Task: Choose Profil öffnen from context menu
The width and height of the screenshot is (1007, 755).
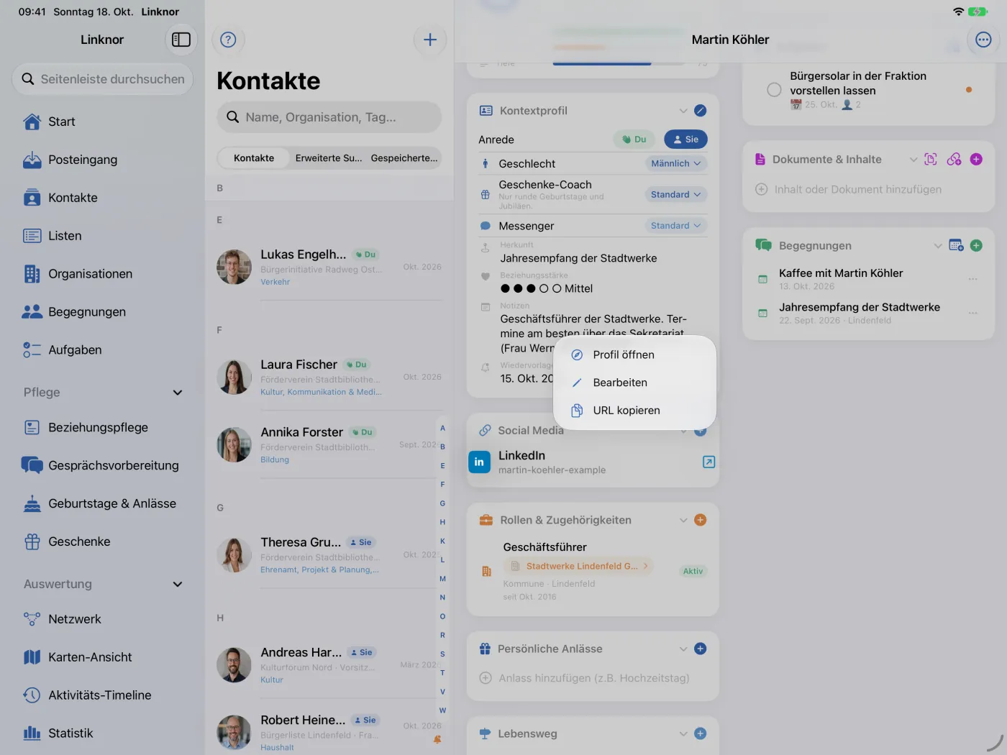Action: [634, 354]
